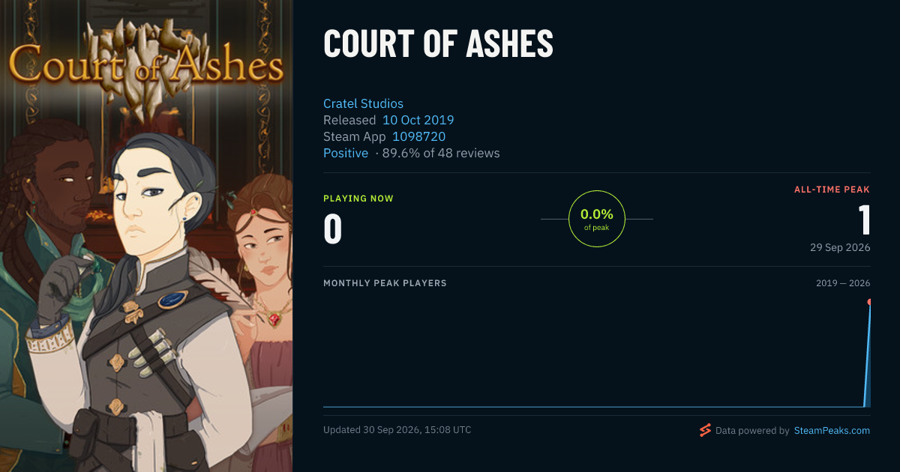Click the 2019 — 2026 range label
This screenshot has height=472, width=900.
pyautogui.click(x=843, y=283)
